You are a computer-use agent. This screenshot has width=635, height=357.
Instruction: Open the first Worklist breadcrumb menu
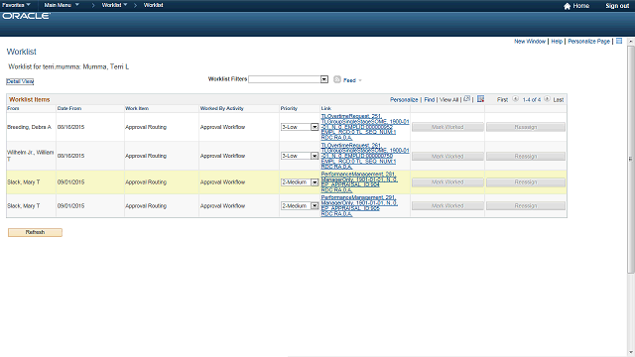click(x=115, y=5)
